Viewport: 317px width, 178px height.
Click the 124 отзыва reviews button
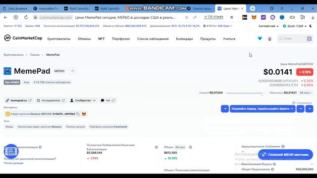point(213,17)
